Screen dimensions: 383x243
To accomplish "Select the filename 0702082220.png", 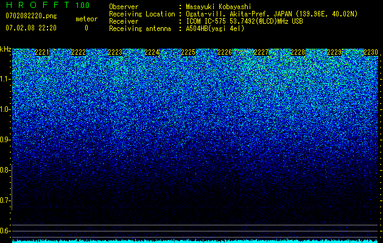I will click(x=31, y=16).
